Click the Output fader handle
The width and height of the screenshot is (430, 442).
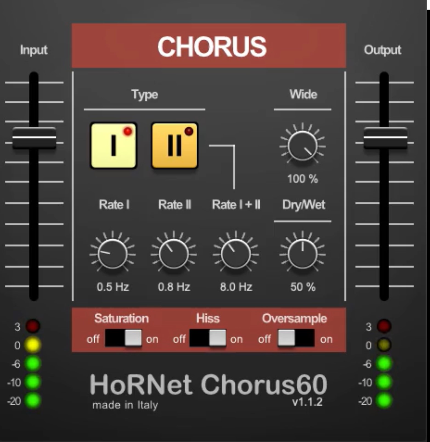(385, 138)
